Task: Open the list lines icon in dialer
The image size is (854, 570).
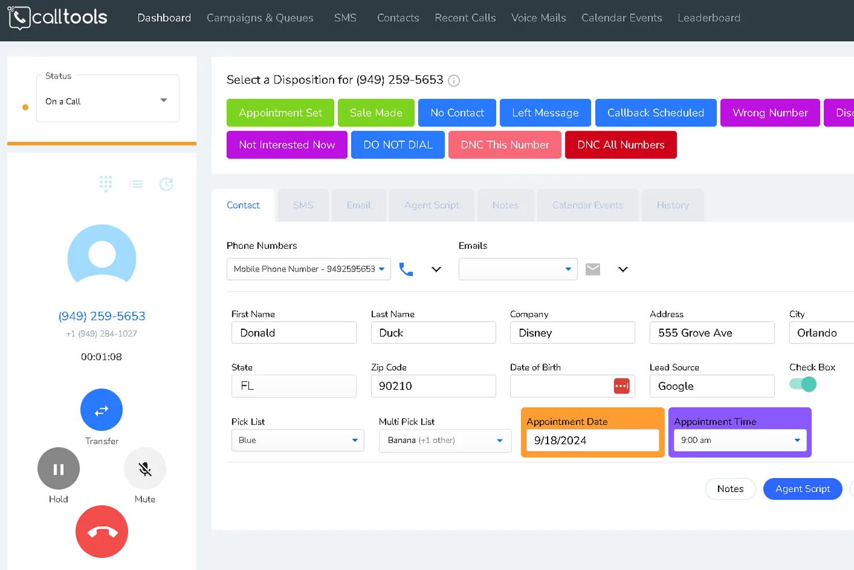Action: (136, 184)
